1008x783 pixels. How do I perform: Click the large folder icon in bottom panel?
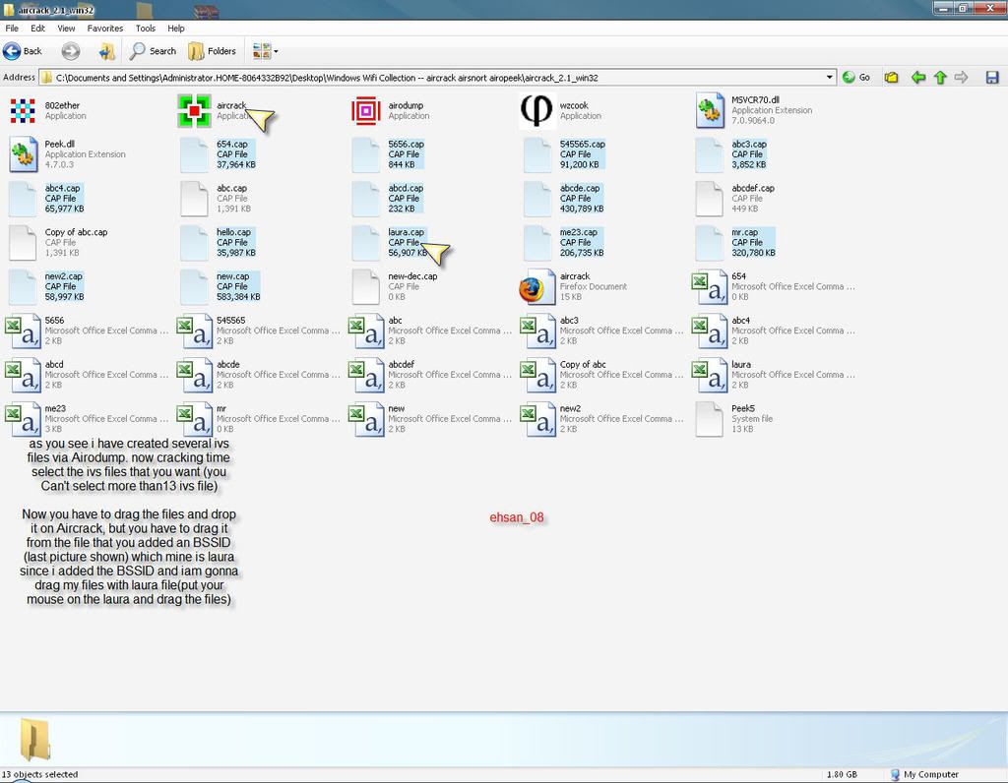coord(35,740)
